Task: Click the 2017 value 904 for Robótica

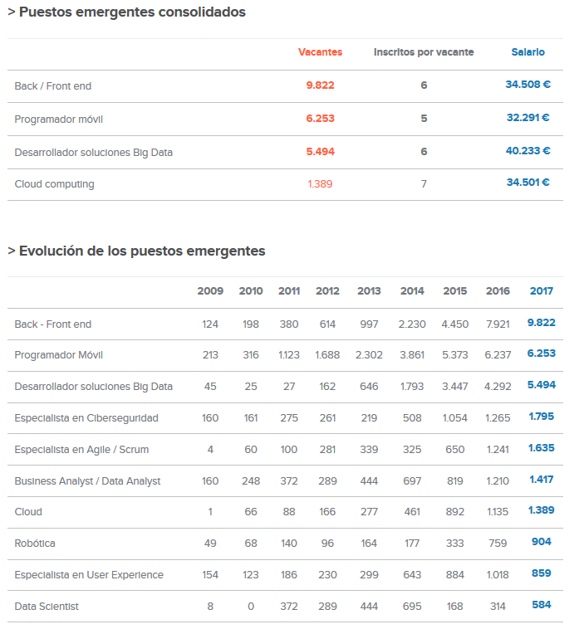Action: (x=542, y=542)
